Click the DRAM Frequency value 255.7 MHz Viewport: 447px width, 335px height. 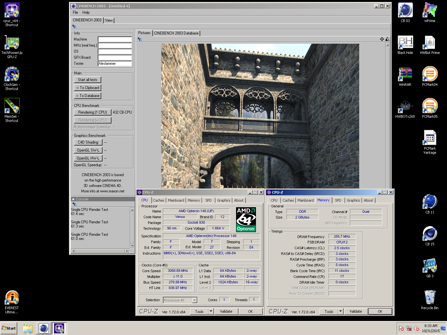point(342,237)
